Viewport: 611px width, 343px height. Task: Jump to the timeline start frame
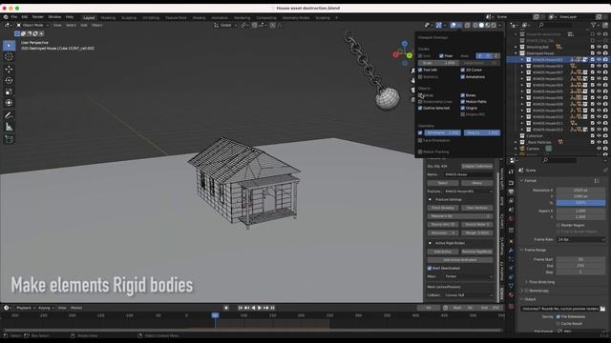click(240, 308)
